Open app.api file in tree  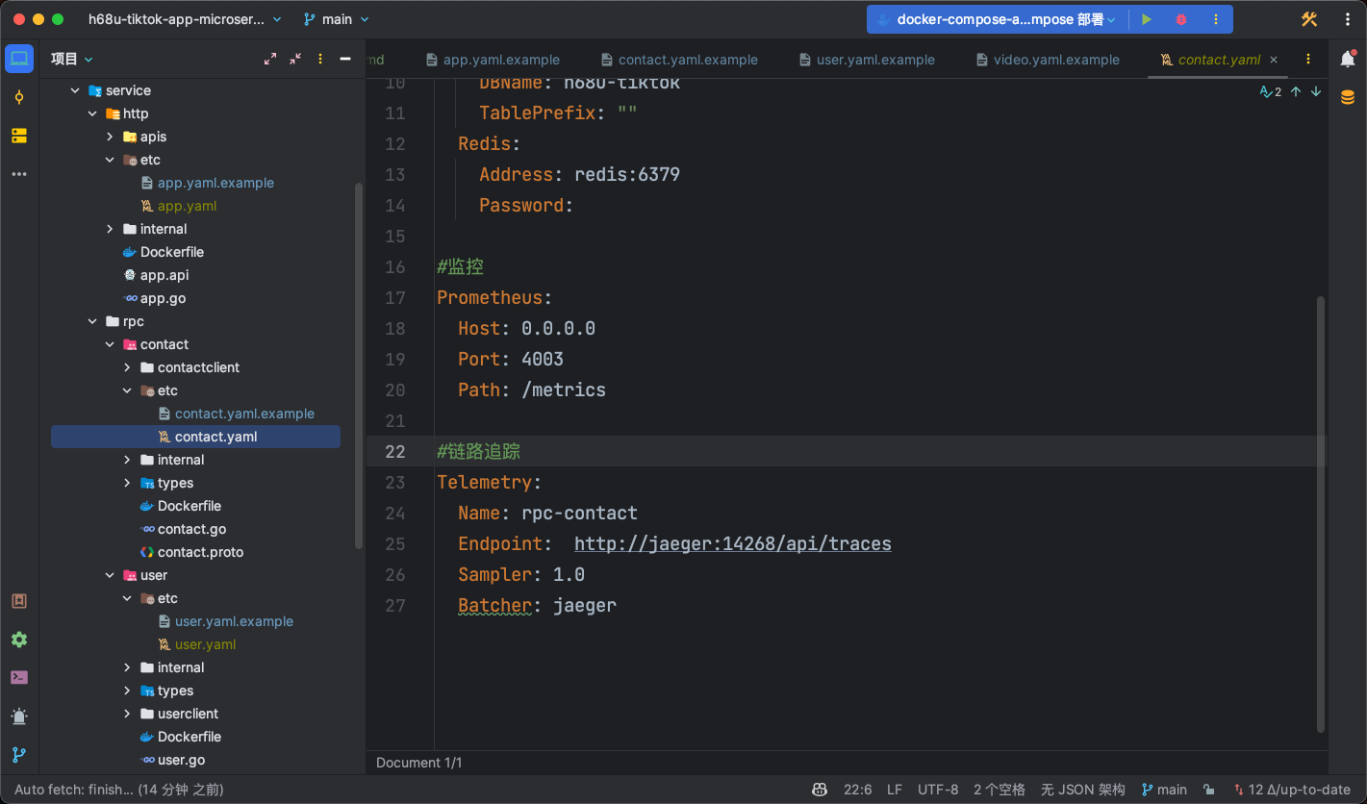165,275
